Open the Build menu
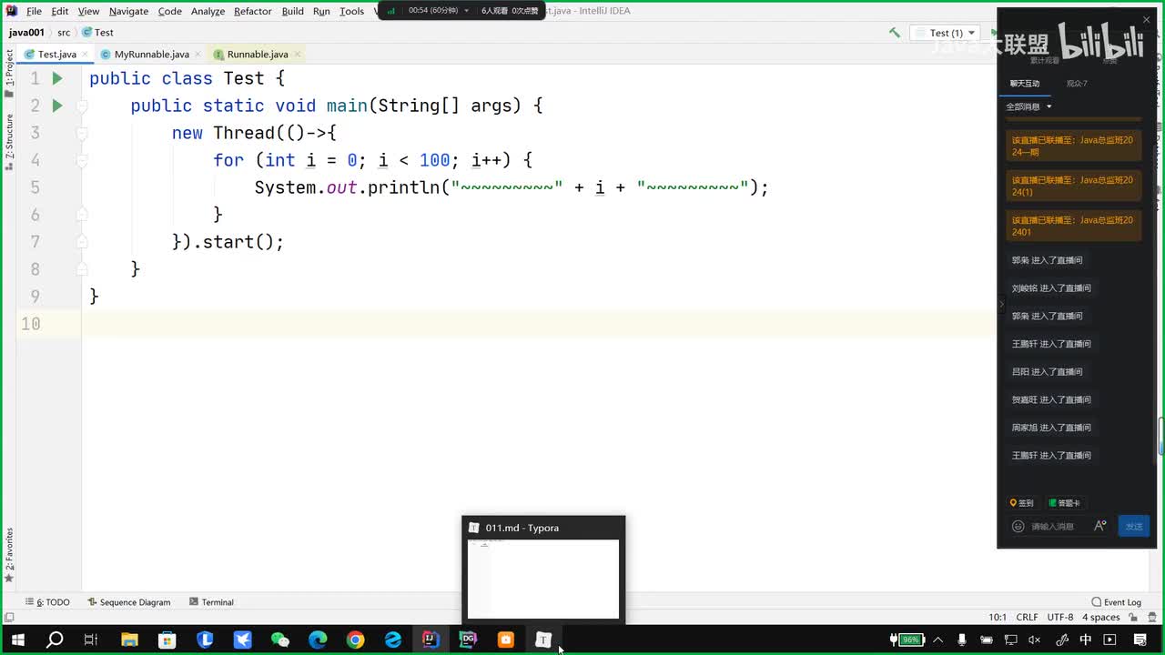 click(x=292, y=11)
